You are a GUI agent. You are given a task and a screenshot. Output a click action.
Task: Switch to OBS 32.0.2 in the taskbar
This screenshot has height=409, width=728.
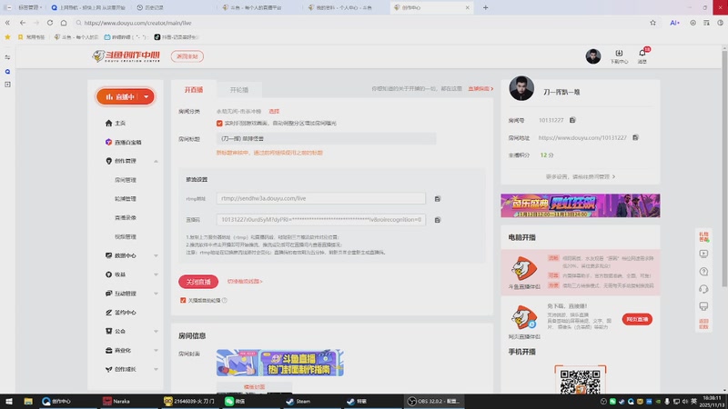pos(434,401)
